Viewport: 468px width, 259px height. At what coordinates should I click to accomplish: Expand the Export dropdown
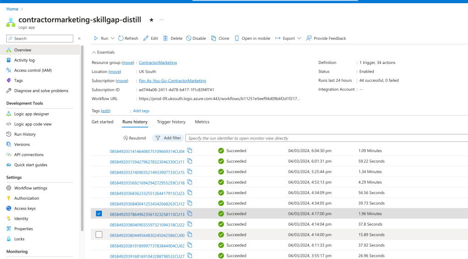point(288,38)
